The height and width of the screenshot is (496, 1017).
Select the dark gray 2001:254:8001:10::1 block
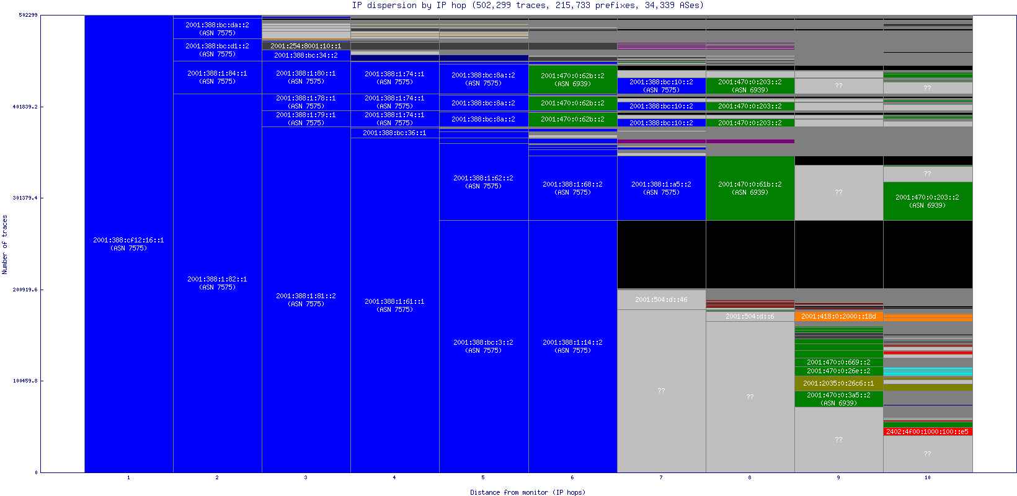[306, 46]
